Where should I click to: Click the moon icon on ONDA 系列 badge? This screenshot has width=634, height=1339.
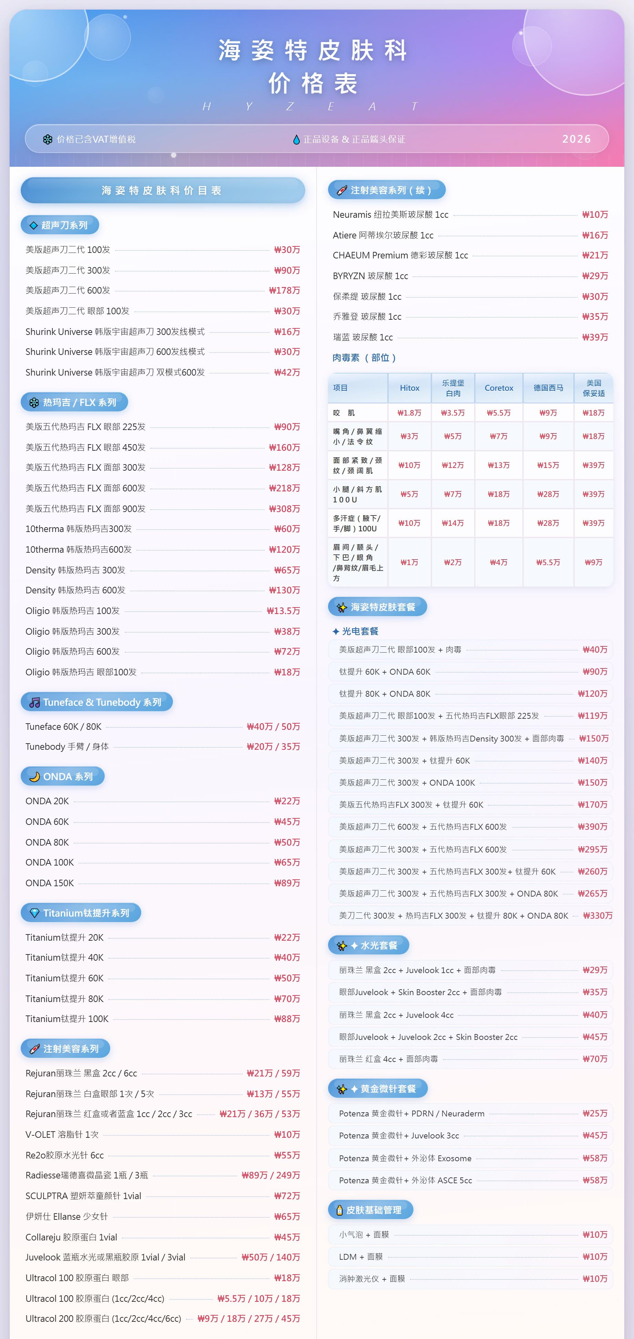point(34,777)
